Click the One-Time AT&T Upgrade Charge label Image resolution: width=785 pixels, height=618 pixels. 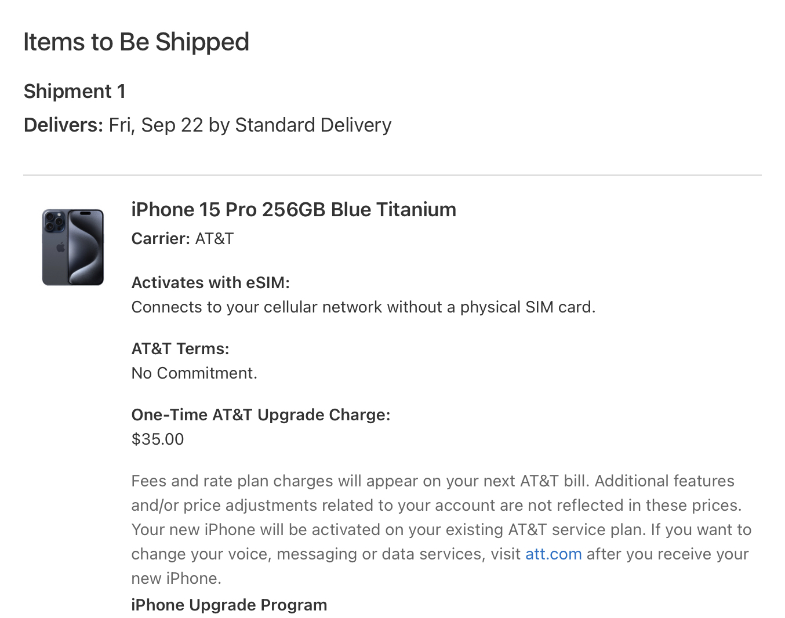click(x=261, y=415)
